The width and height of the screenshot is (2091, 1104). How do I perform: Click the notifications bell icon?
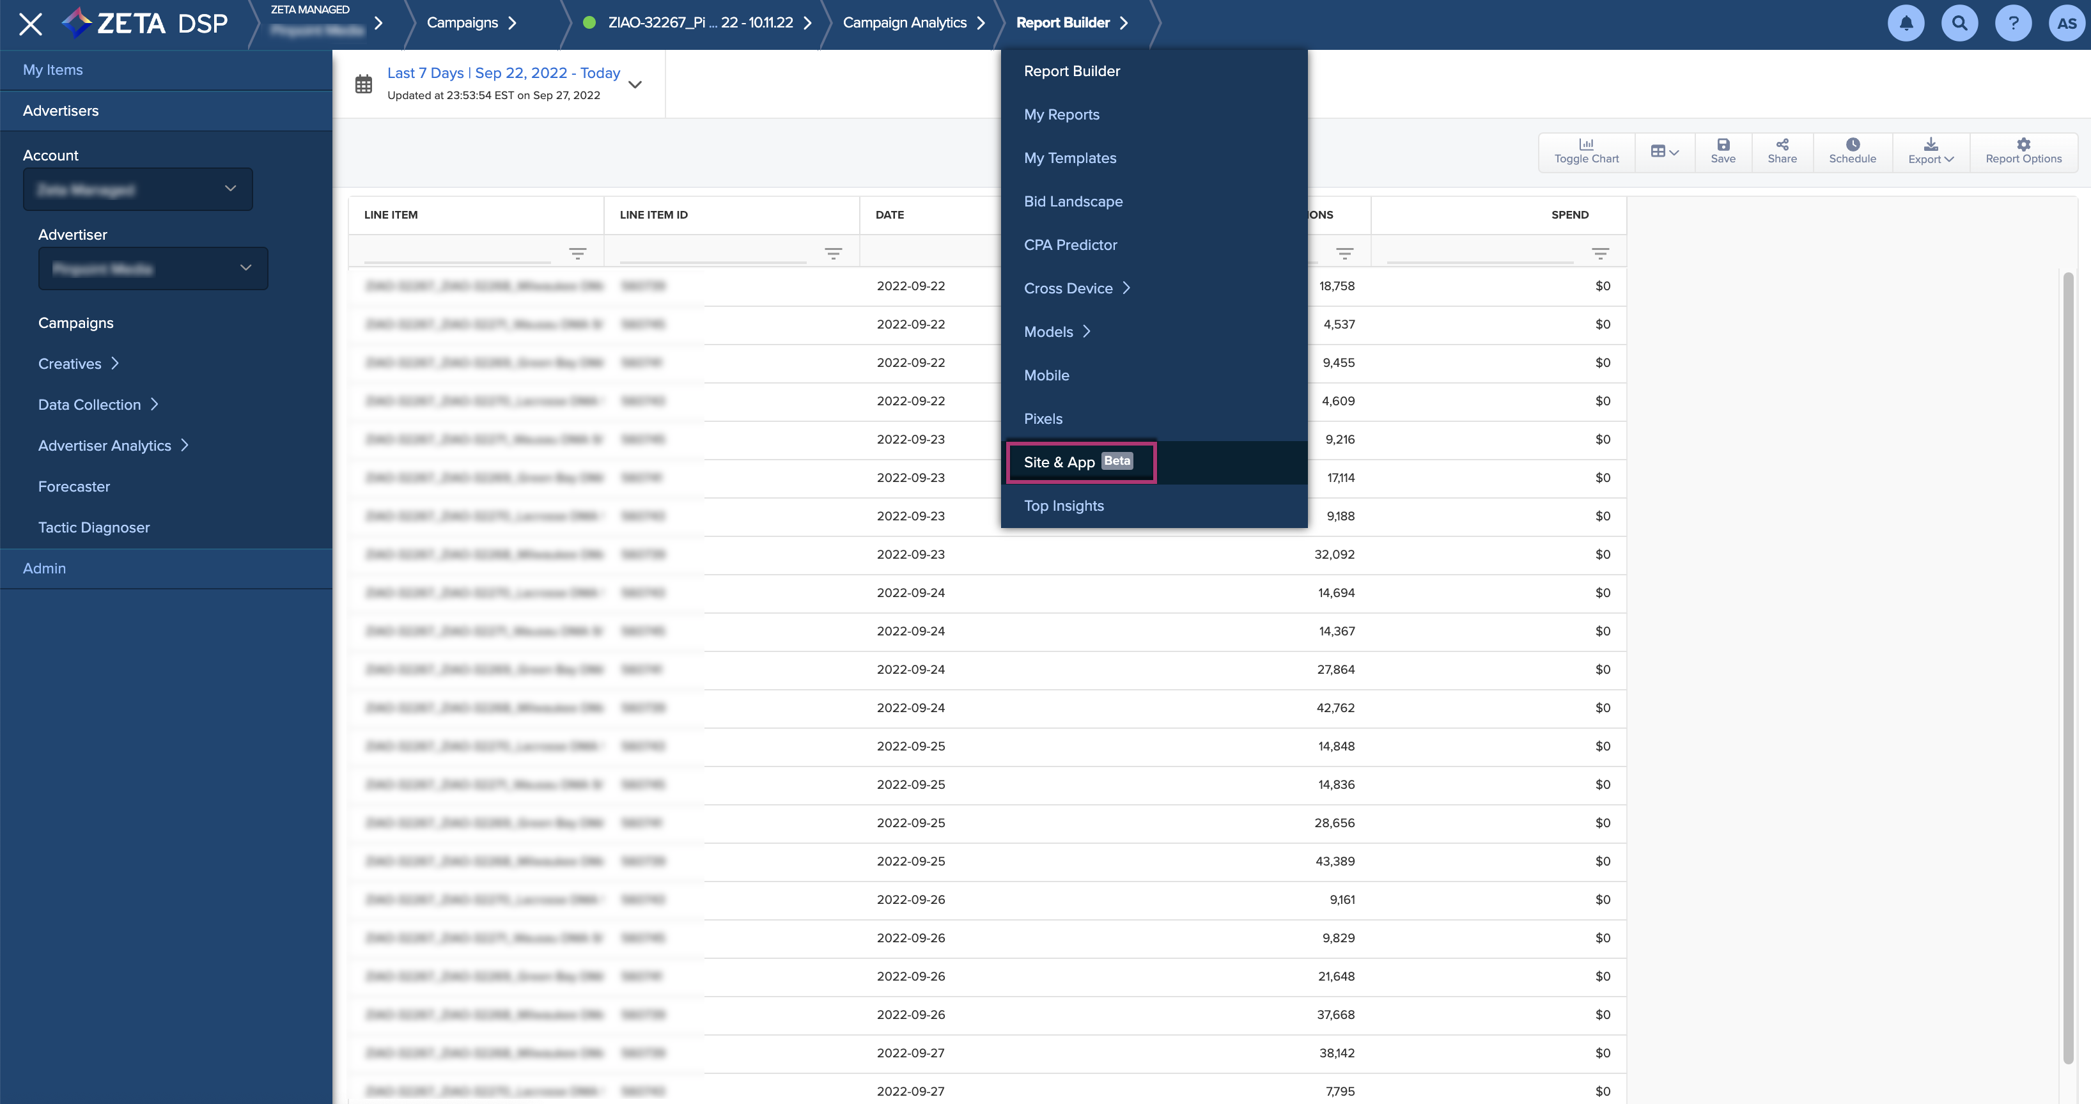pos(1905,23)
